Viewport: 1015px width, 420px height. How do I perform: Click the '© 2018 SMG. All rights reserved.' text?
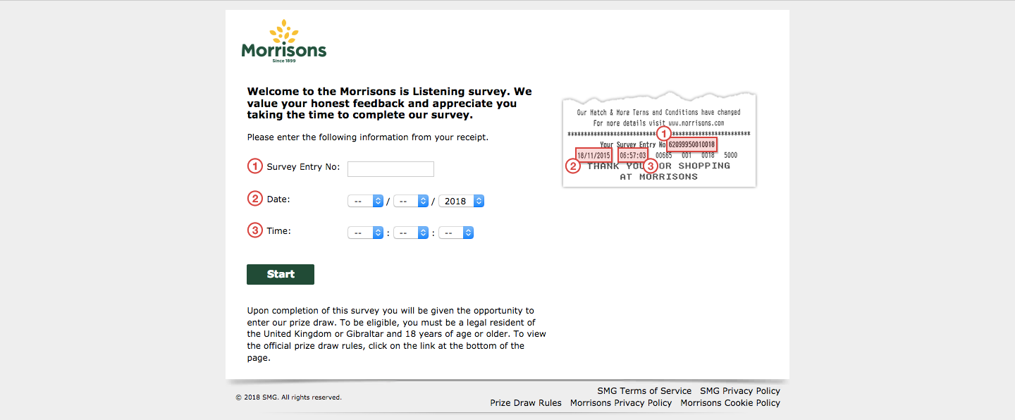288,397
